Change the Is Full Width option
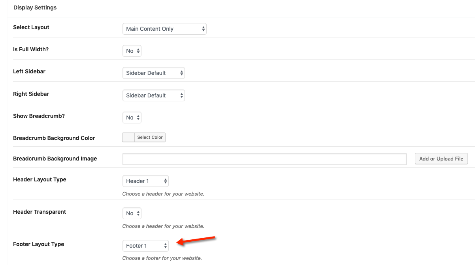The width and height of the screenshot is (475, 265). click(x=132, y=51)
